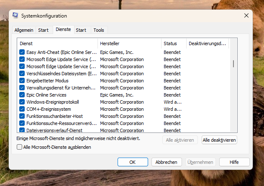Uncheck Easy Anti-Cheat service checkbox
264x186 pixels.
coord(22,52)
